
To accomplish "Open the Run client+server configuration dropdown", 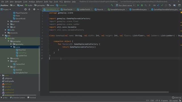I will pyautogui.click(x=125, y=5).
